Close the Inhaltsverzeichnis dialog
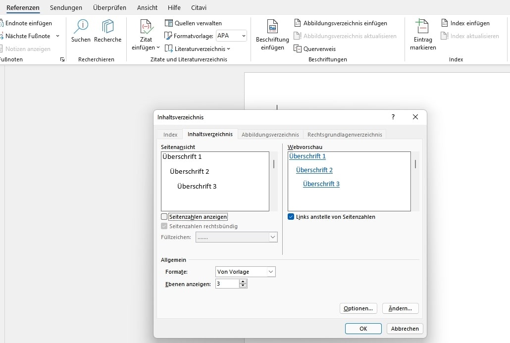Image resolution: width=510 pixels, height=343 pixels. click(415, 117)
